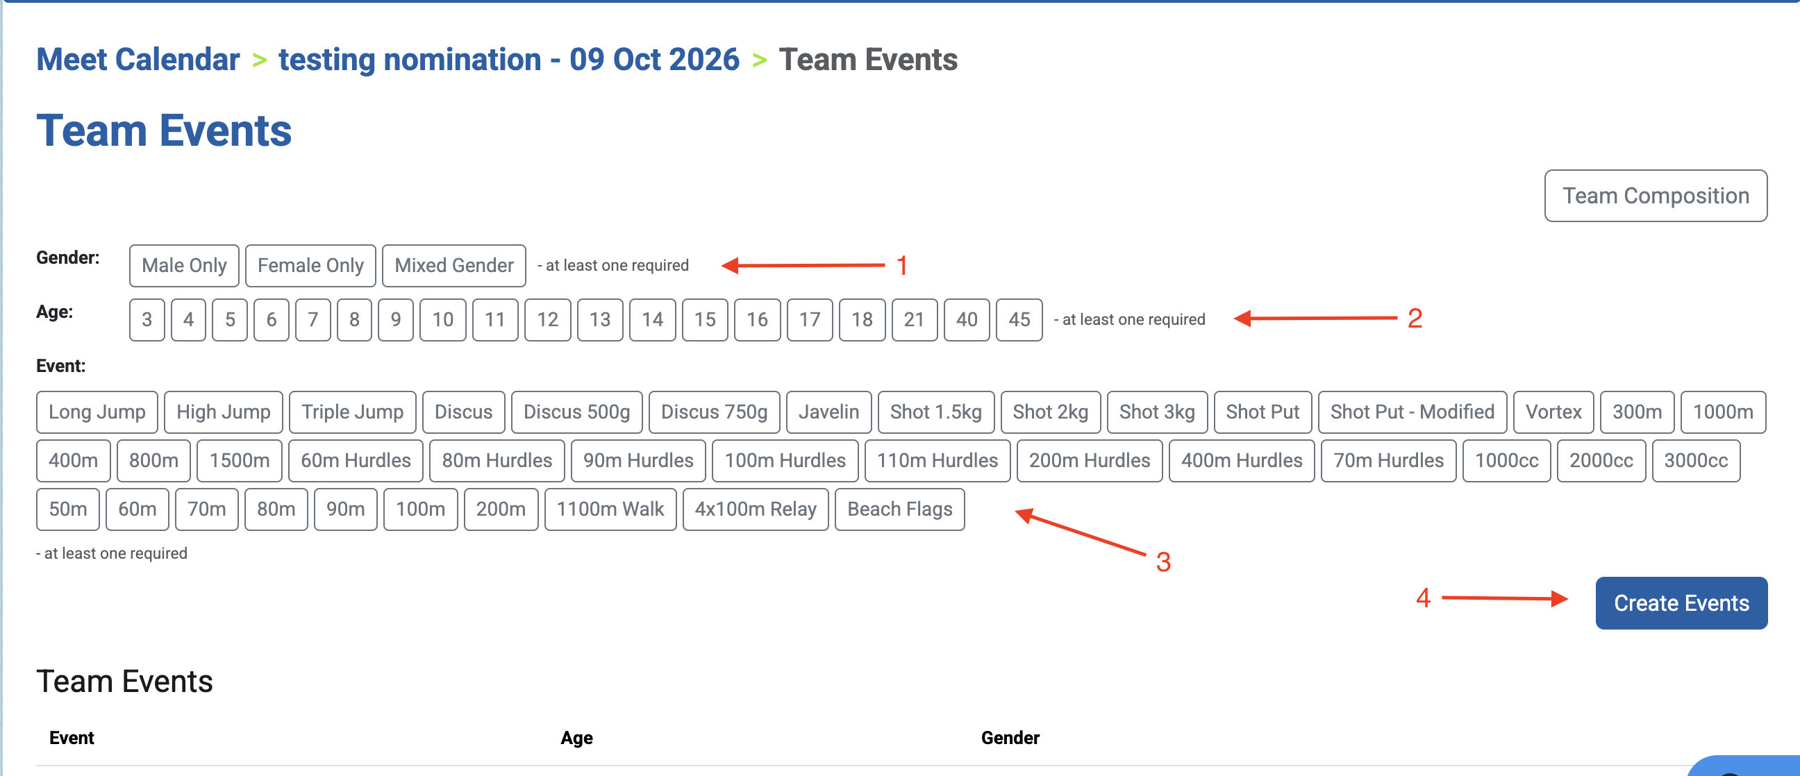Pick the Discus 750g event
The height and width of the screenshot is (776, 1800).
714,412
